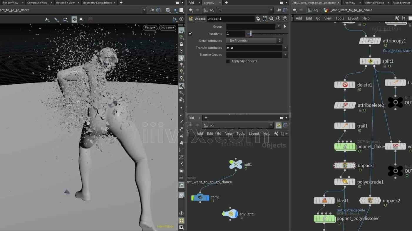412x231 pixels.
Task: Open the Layout menu in main network editor
Action: [x=353, y=18]
